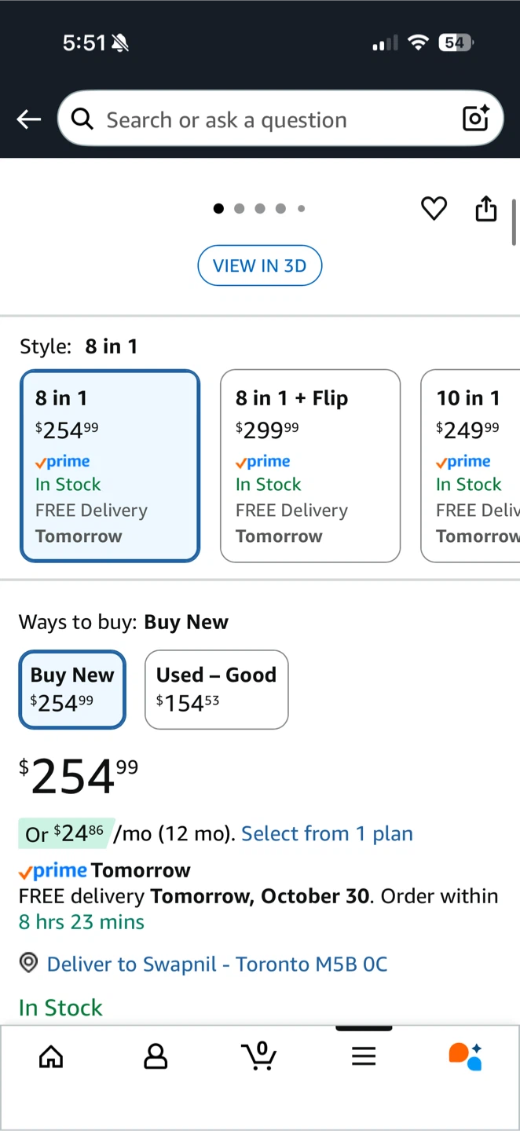Tap the page scrollbar handle

pyautogui.click(x=515, y=223)
